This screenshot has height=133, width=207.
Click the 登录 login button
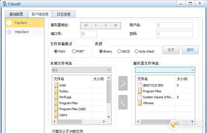171,50
